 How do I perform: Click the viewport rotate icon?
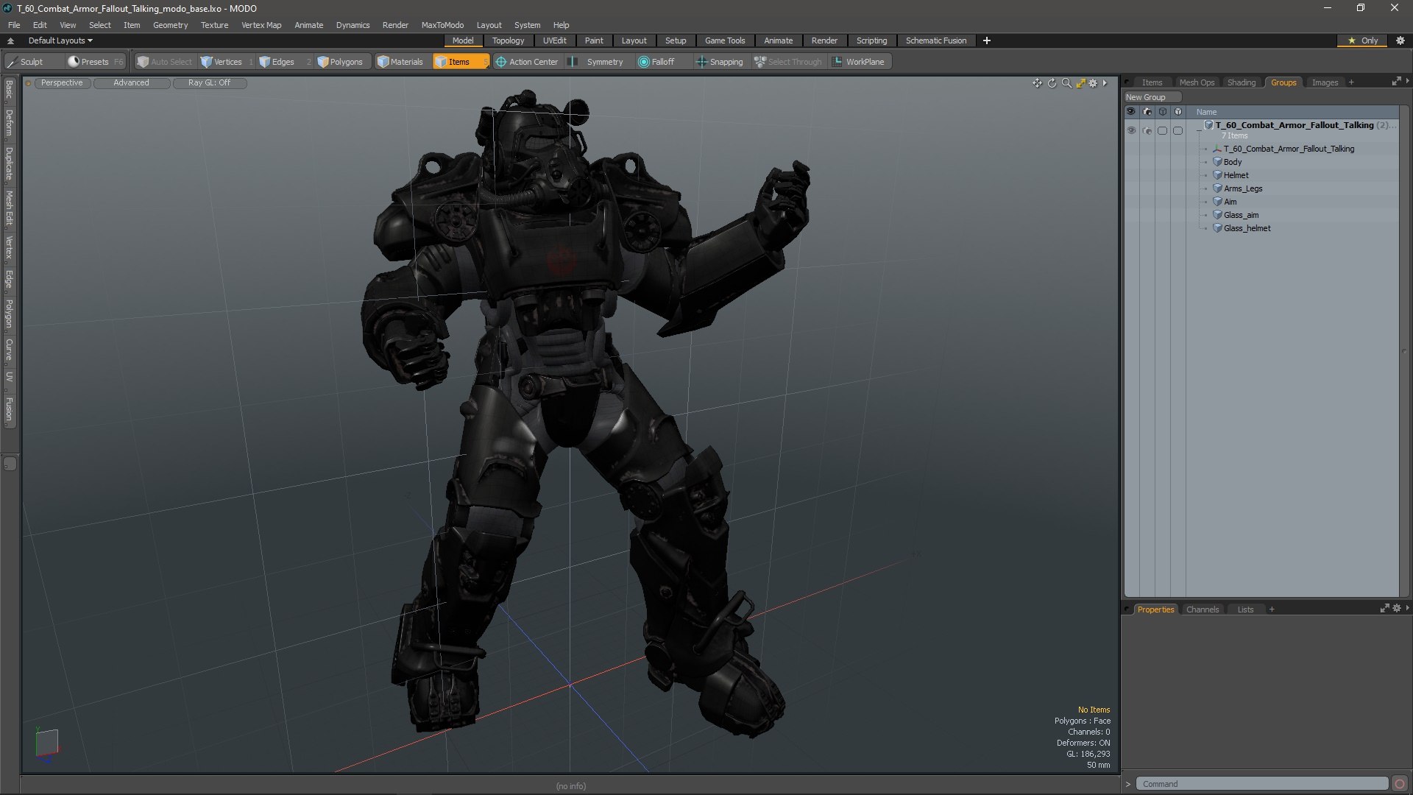tap(1052, 83)
